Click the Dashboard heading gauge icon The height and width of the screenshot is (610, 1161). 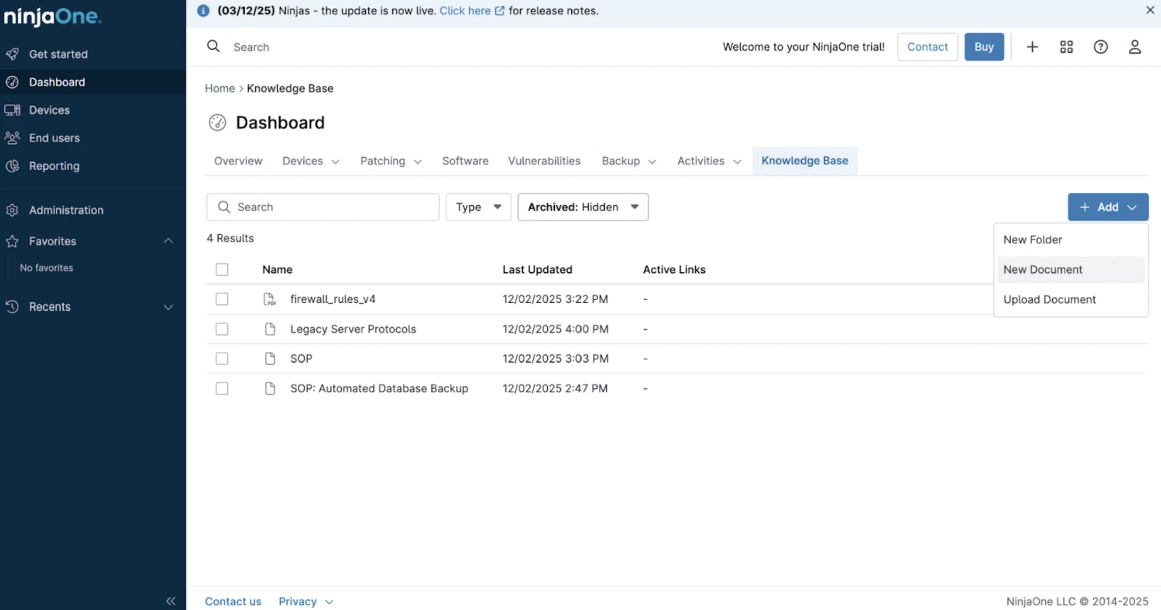[x=217, y=122]
